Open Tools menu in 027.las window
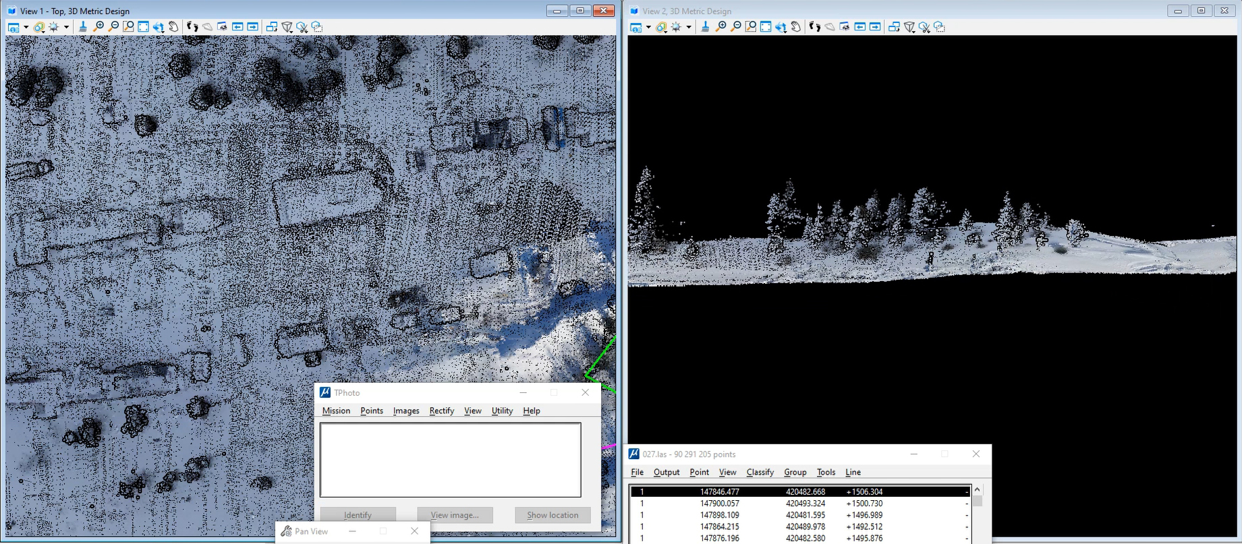This screenshot has width=1242, height=544. [826, 472]
